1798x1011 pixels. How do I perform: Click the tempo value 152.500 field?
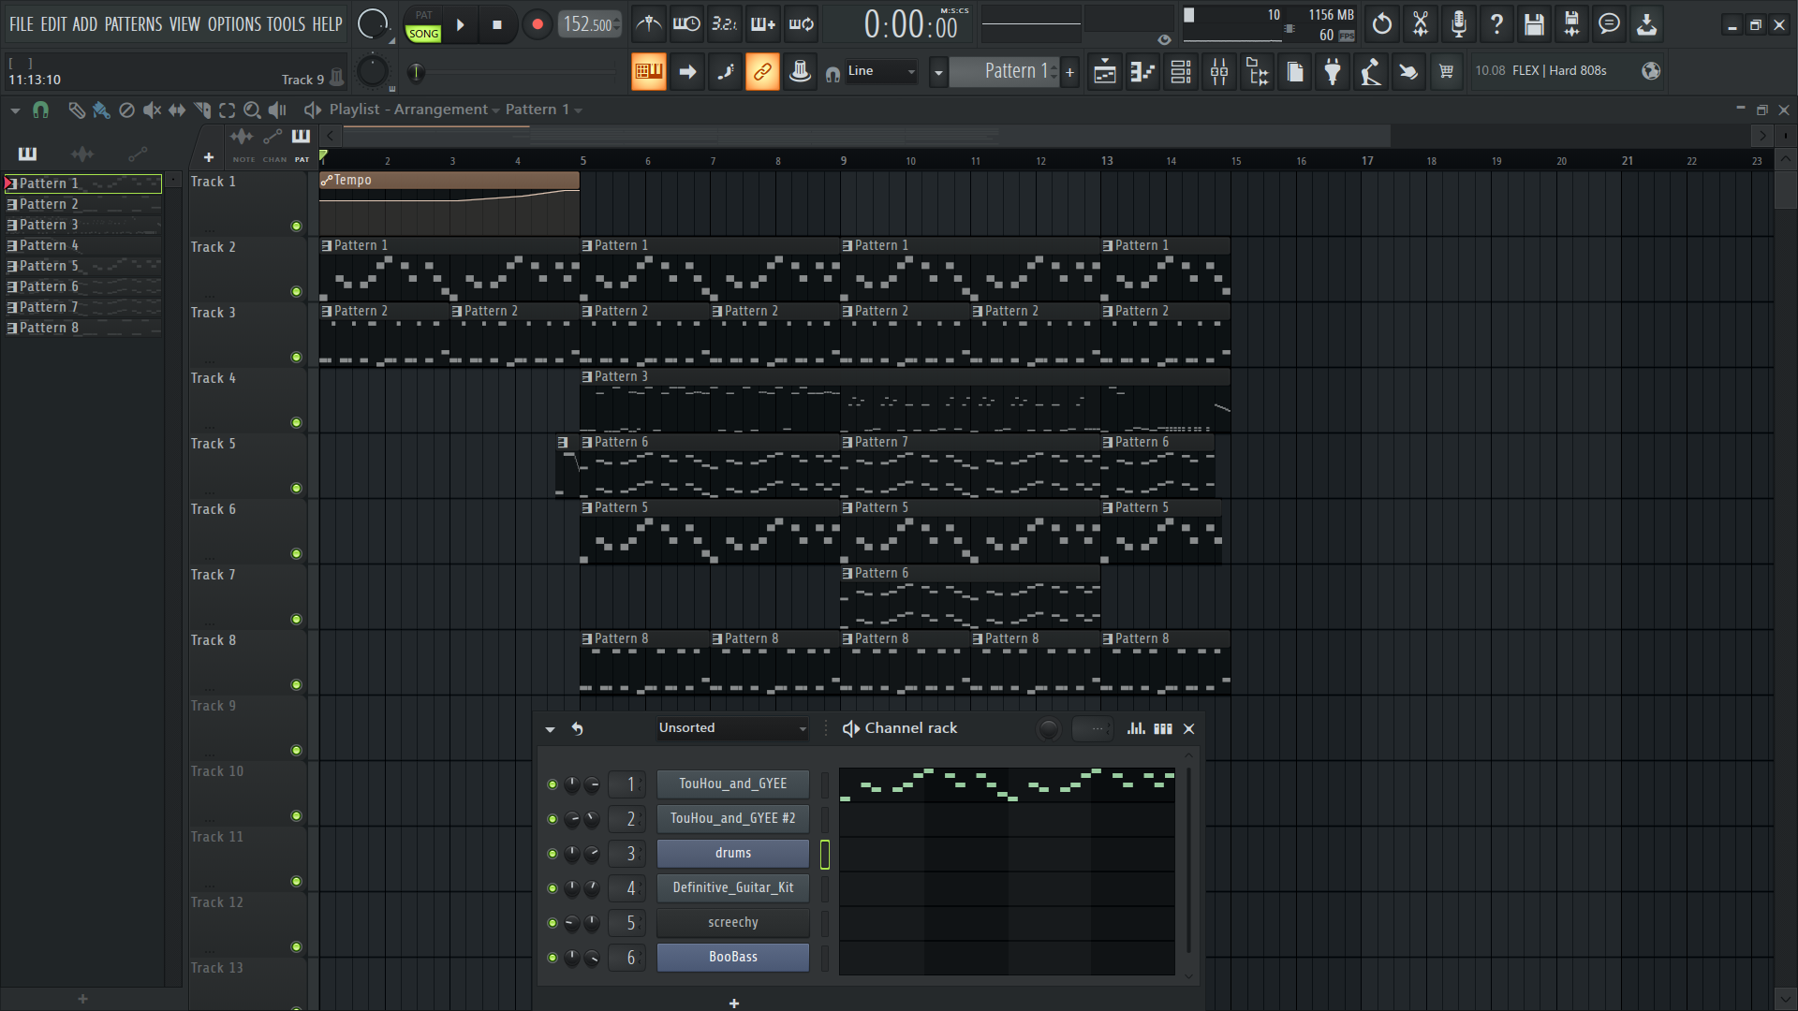coord(589,24)
